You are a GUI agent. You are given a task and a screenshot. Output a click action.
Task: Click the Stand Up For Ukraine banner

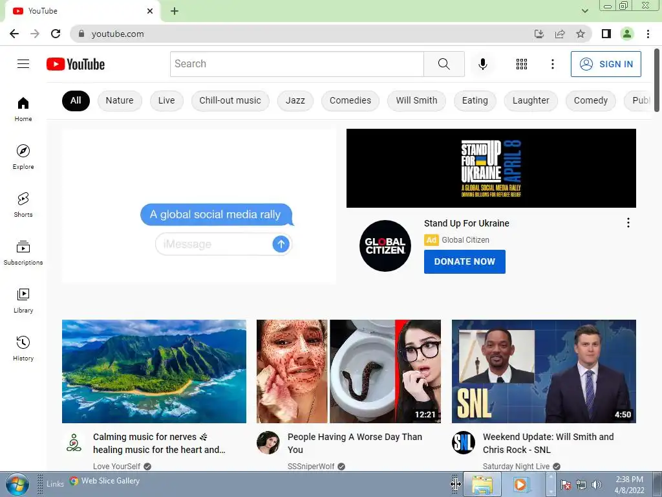click(x=491, y=168)
